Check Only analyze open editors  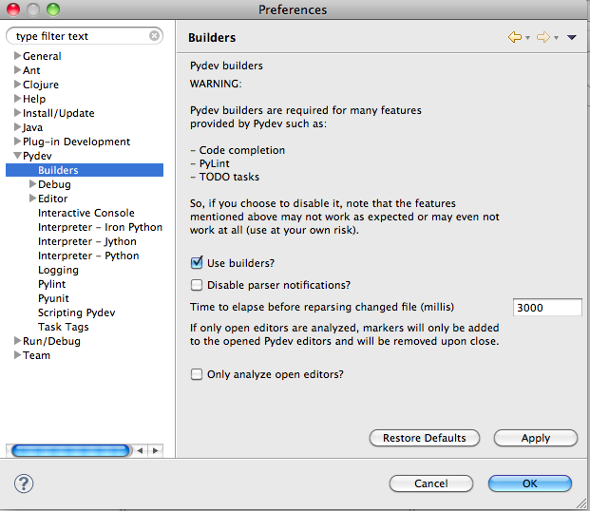[x=197, y=374]
